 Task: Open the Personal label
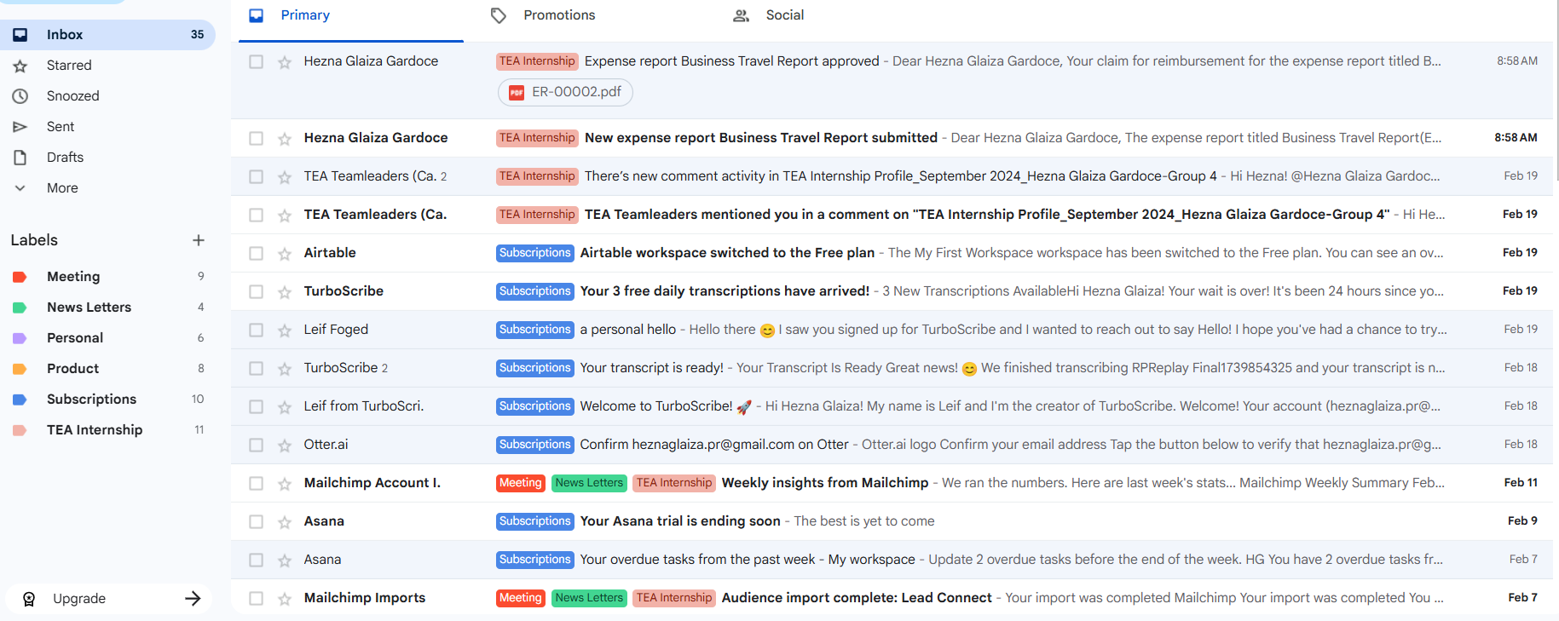107,338
